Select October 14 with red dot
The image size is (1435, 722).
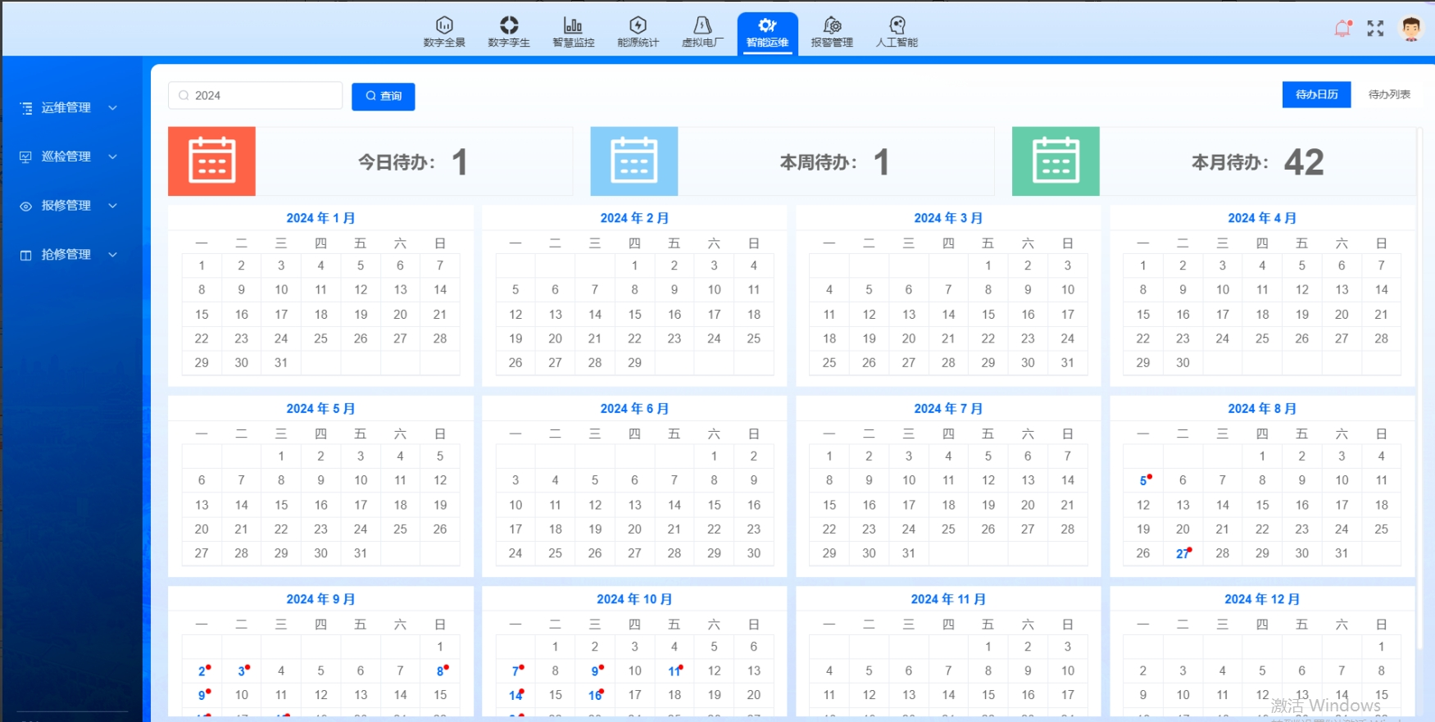coord(515,695)
